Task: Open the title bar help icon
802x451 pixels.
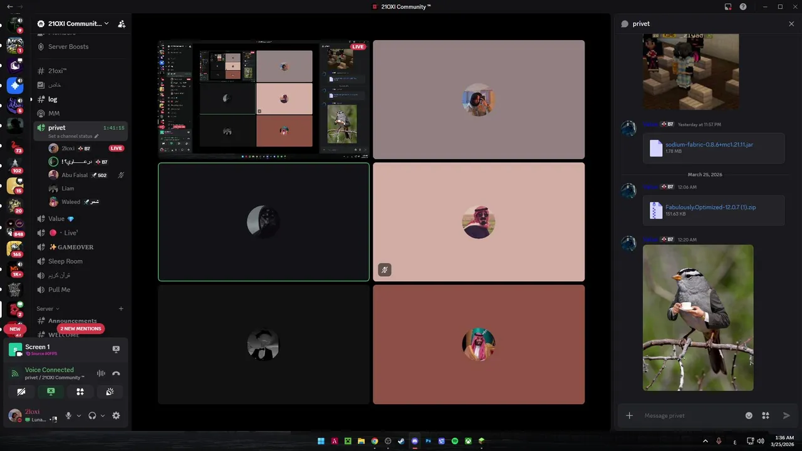Action: tap(743, 7)
